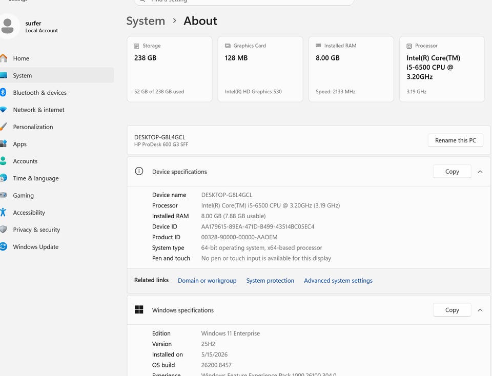Select Product ID value 00328-90000-00000-AAOEM
492x376 pixels.
(x=239, y=237)
